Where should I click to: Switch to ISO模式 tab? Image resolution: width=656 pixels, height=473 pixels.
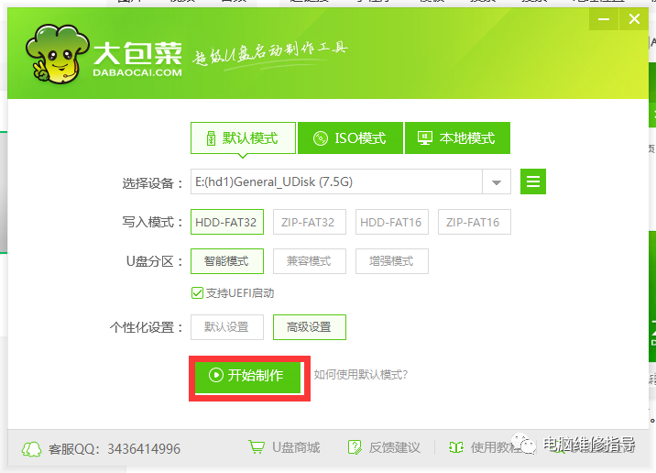pyautogui.click(x=350, y=138)
